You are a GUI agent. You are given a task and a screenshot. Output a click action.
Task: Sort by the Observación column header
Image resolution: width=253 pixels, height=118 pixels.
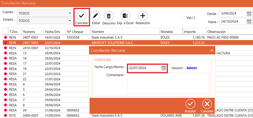(230, 32)
